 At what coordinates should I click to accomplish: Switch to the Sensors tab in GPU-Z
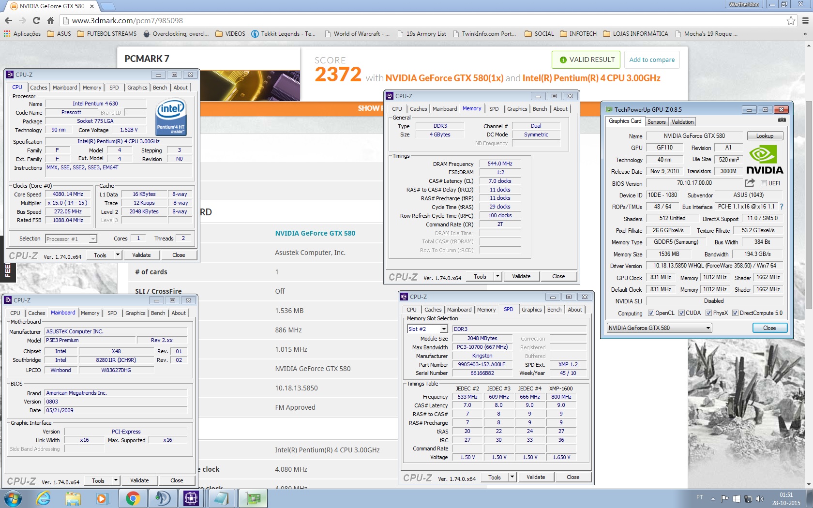click(657, 122)
